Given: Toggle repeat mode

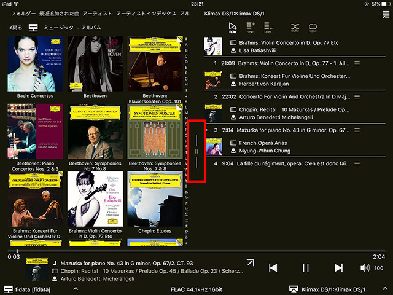Looking at the screenshot, I should click(x=313, y=27).
